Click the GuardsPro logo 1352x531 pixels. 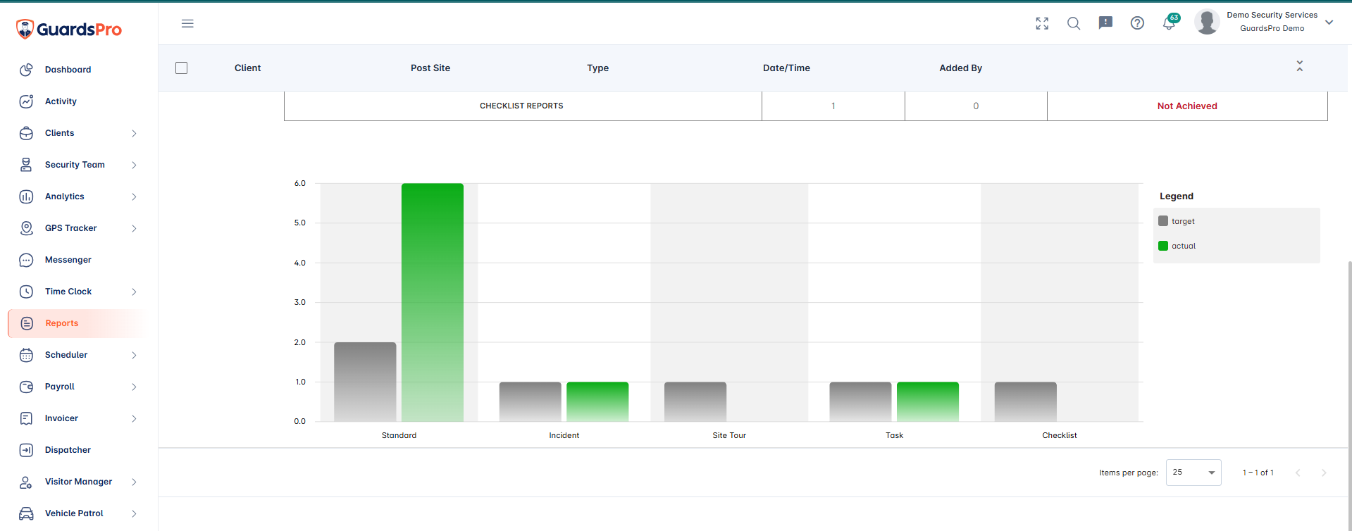(69, 29)
